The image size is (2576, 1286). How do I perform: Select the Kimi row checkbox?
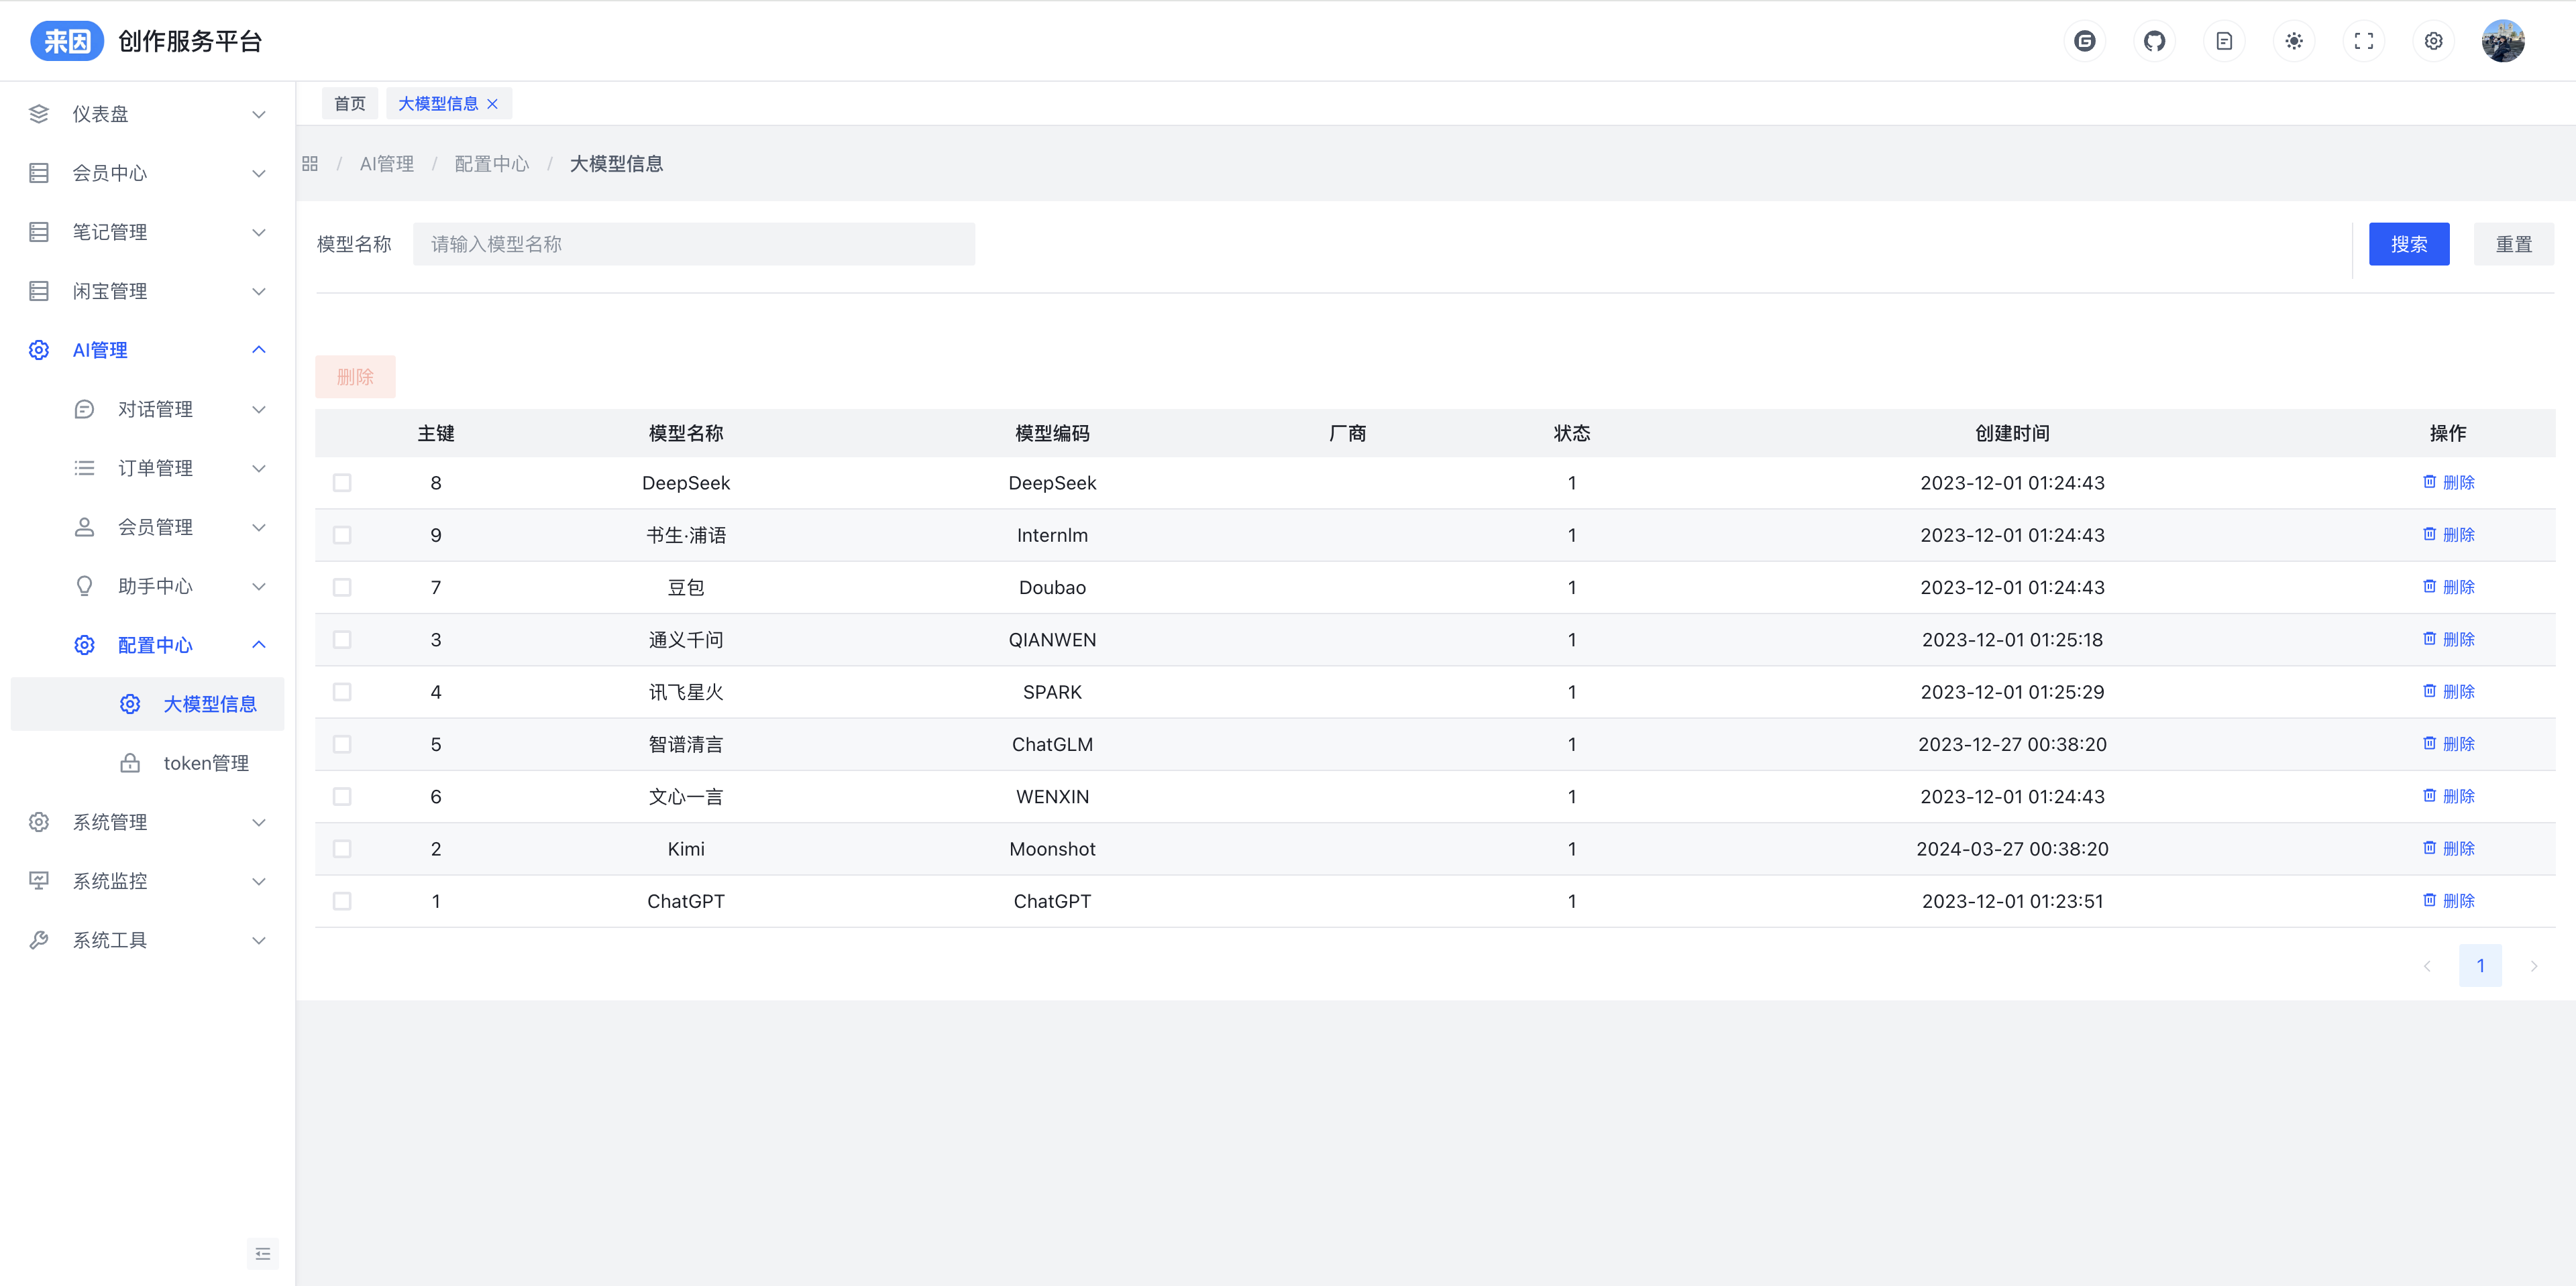342,848
